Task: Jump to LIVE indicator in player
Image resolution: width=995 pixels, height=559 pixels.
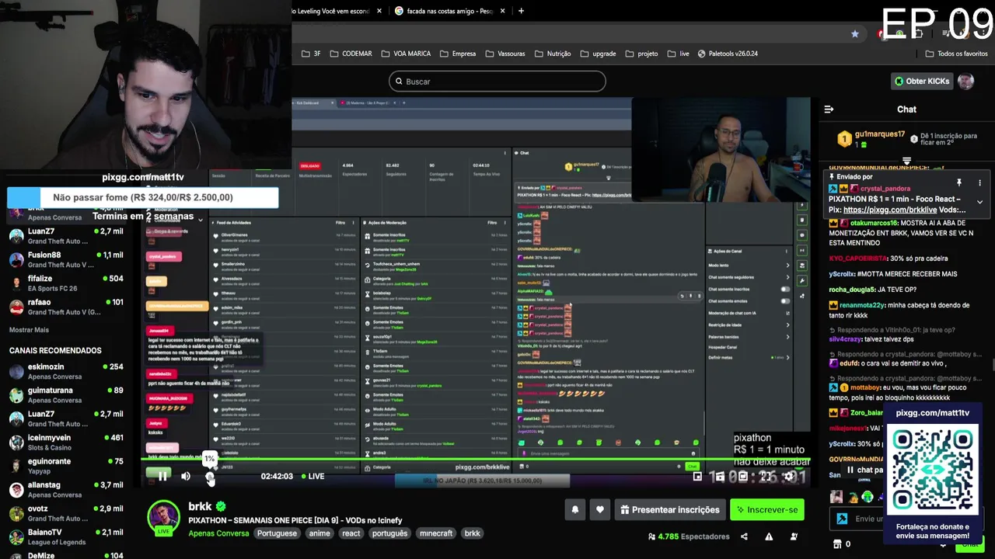Action: (x=312, y=476)
